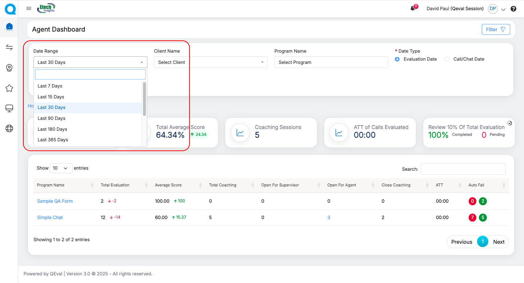Click the date range list scrollbar

coord(144,99)
